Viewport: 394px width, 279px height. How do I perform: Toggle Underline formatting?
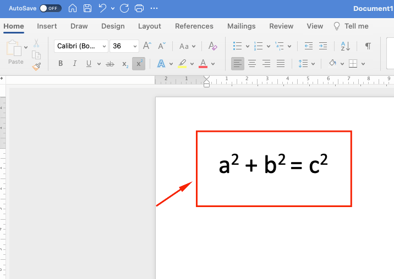(89, 64)
